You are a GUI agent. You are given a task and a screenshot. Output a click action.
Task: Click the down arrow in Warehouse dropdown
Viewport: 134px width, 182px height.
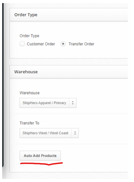(73, 104)
